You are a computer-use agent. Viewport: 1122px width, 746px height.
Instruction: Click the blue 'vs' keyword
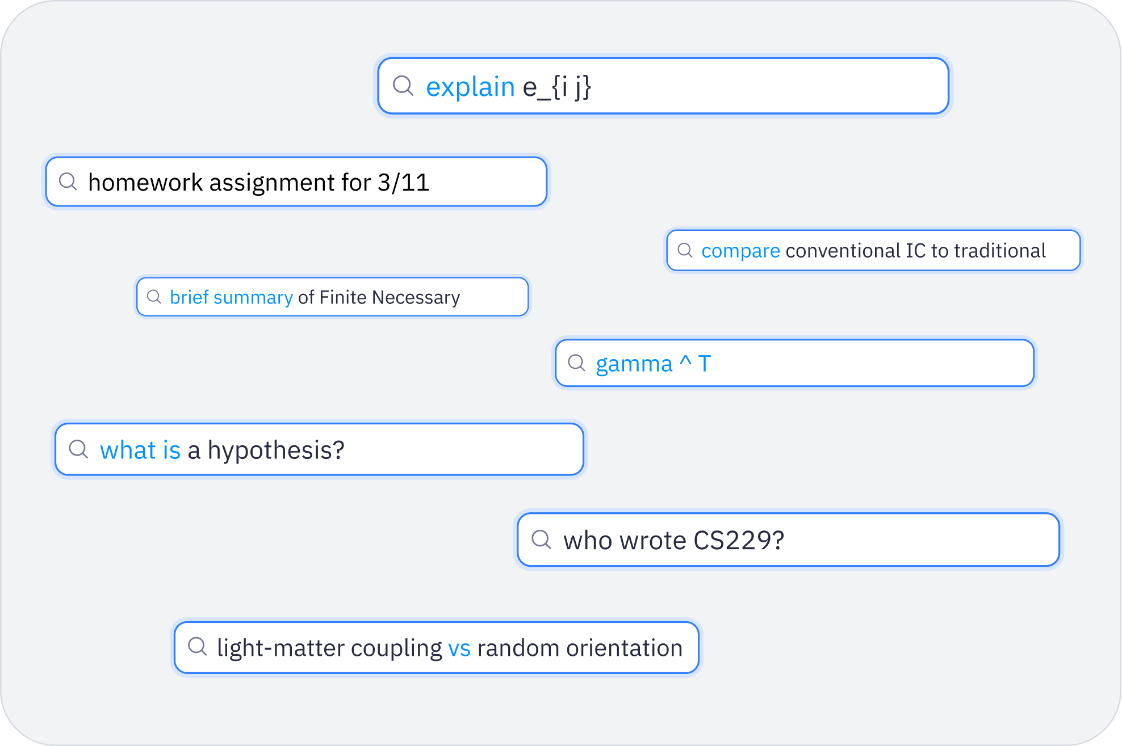(459, 648)
